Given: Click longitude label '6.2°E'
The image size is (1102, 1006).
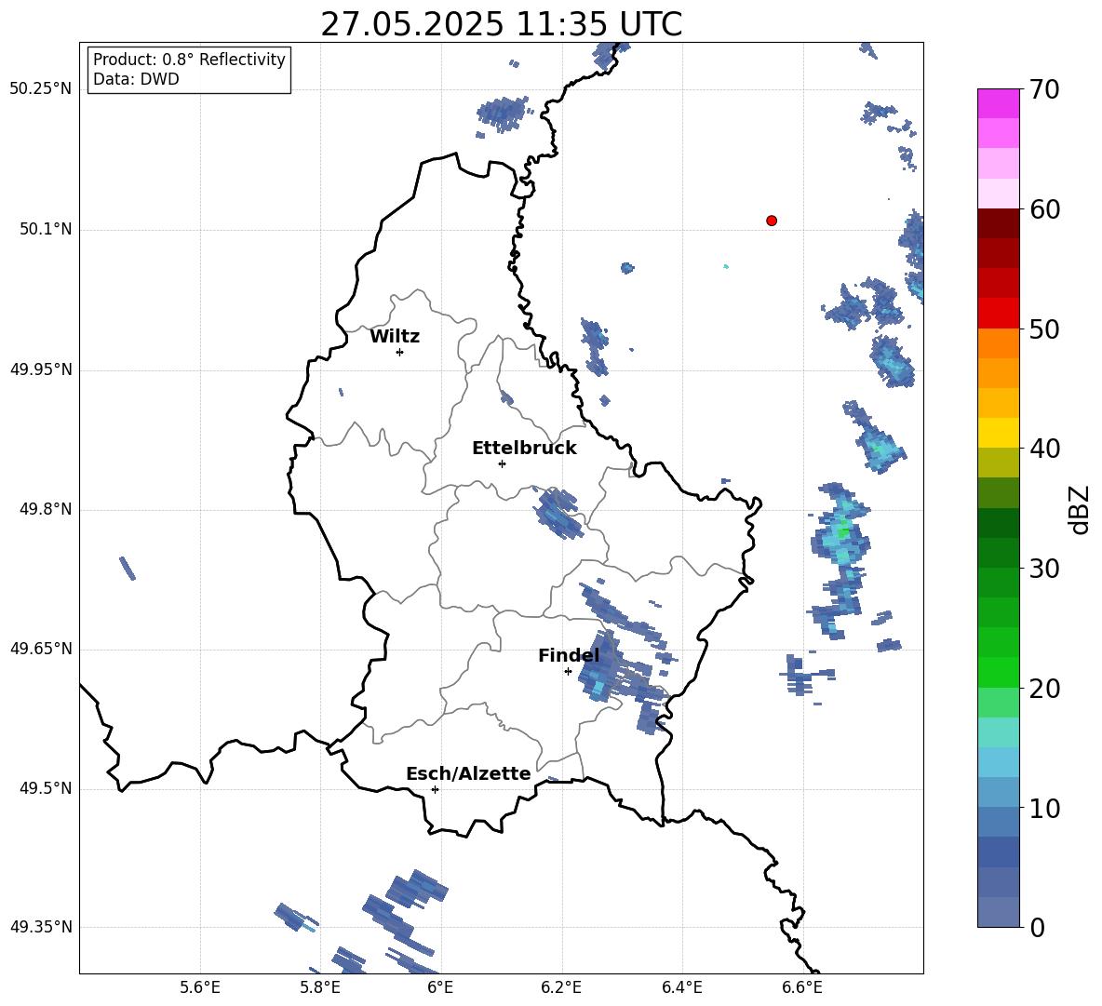Looking at the screenshot, I should [x=561, y=988].
